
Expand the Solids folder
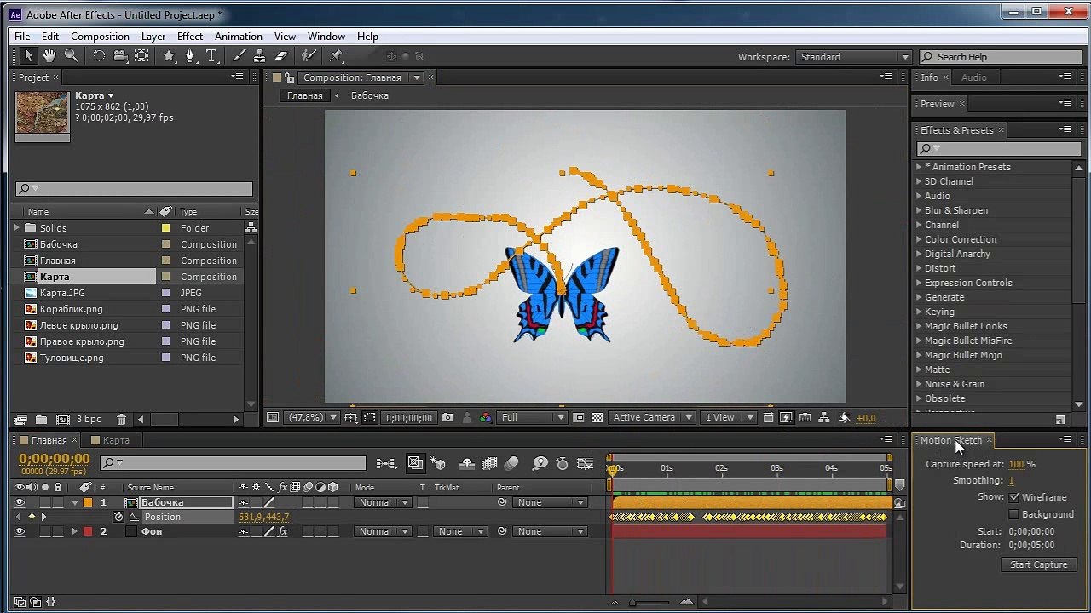16,228
